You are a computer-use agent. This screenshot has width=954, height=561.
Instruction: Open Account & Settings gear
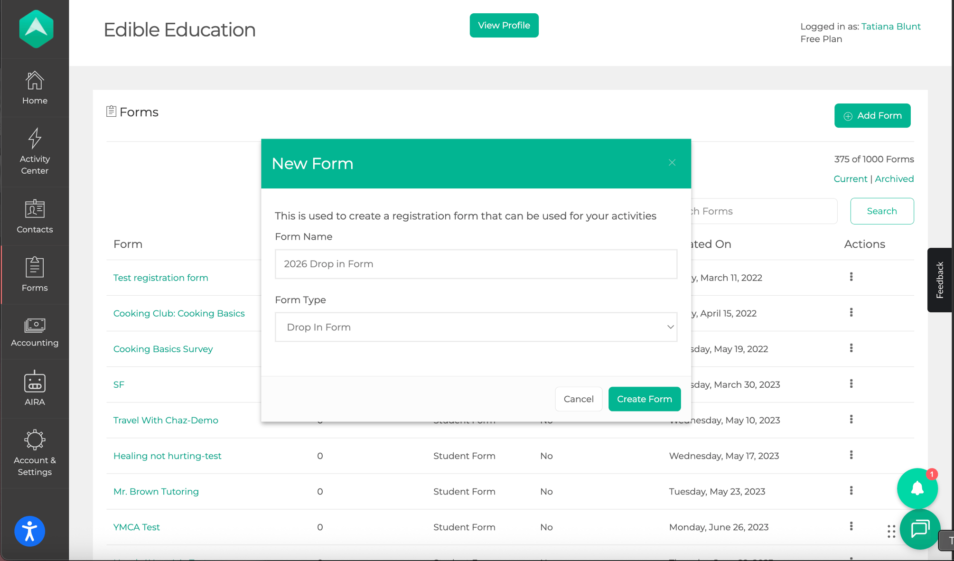pos(35,452)
